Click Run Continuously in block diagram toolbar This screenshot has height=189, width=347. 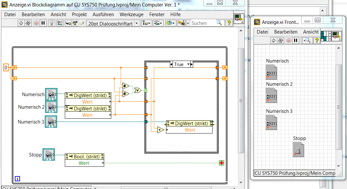28,23
